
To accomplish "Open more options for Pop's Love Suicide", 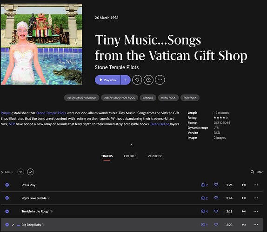I will [x=255, y=198].
